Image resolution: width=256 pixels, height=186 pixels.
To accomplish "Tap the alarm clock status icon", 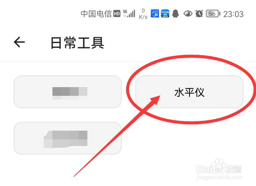I will click(x=199, y=14).
